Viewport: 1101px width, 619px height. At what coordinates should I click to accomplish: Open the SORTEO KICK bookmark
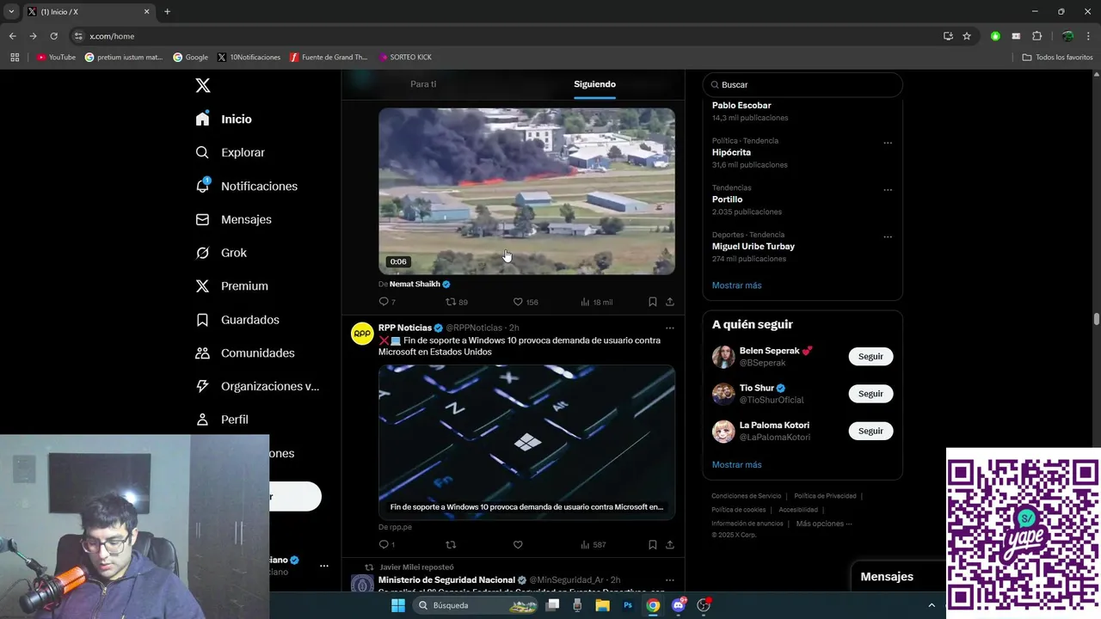(405, 58)
